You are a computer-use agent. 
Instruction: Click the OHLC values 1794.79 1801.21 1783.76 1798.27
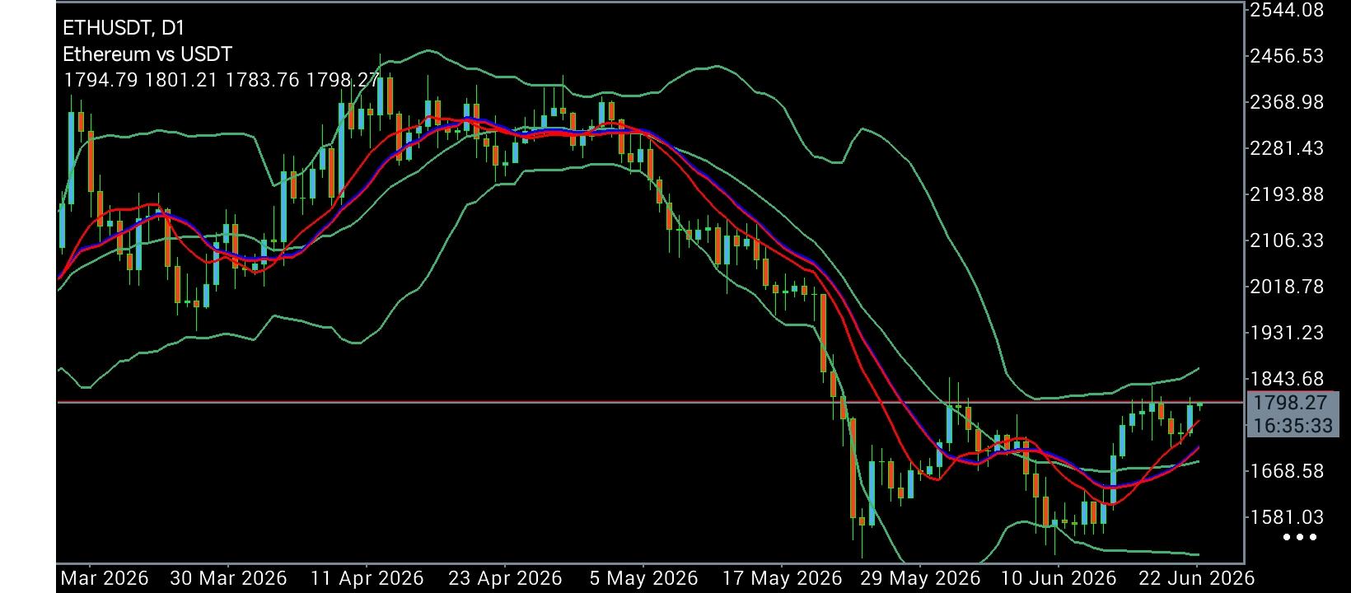pos(221,81)
